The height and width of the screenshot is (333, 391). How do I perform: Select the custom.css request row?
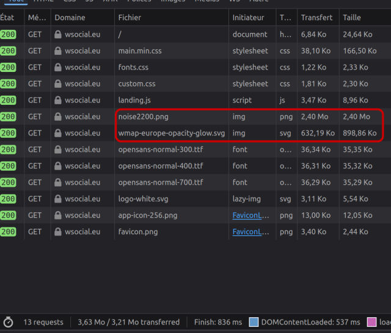pos(137,84)
